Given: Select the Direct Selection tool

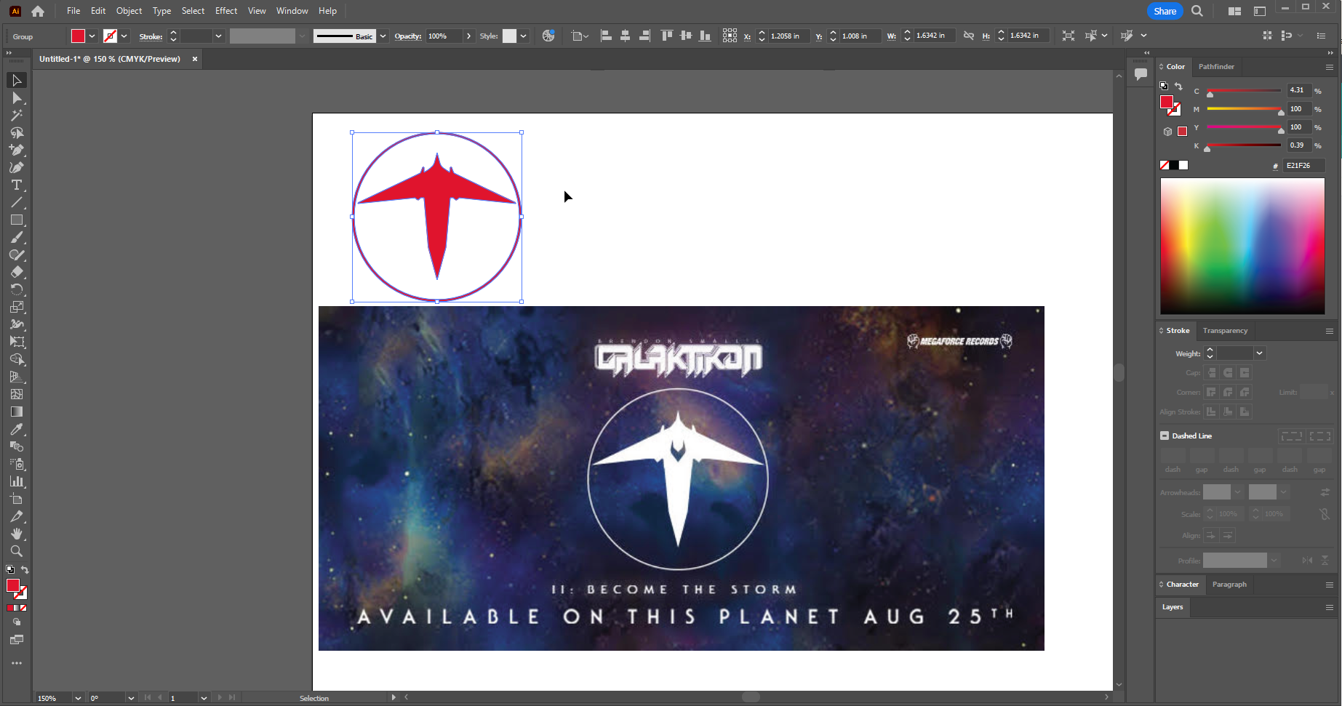Looking at the screenshot, I should tap(17, 98).
